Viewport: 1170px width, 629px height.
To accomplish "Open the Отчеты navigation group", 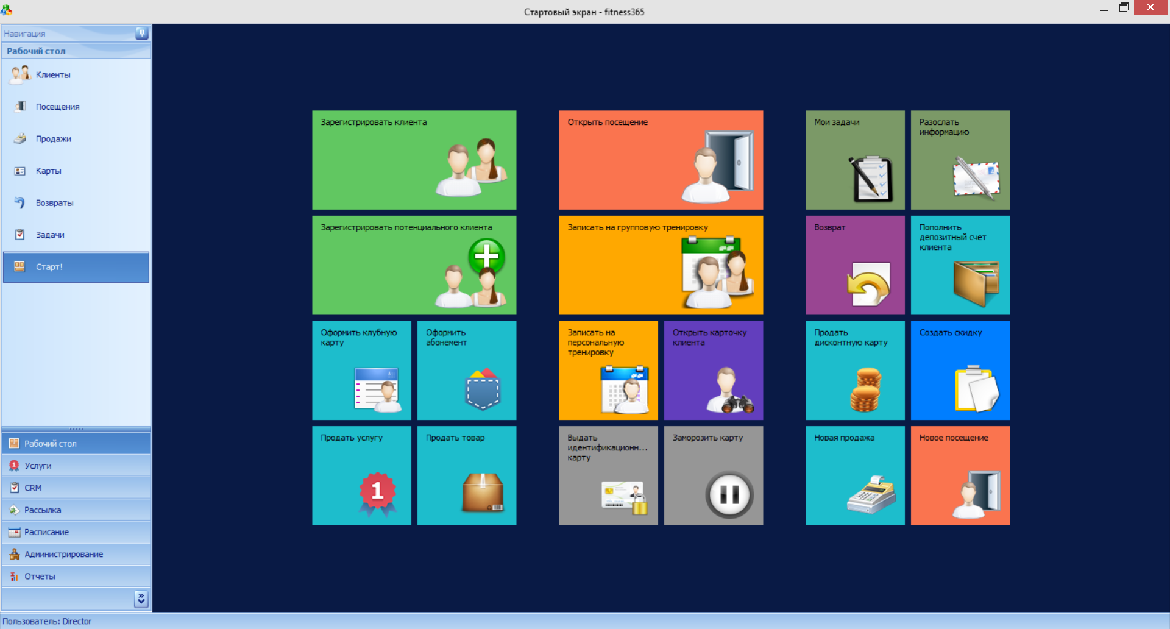I will [76, 576].
